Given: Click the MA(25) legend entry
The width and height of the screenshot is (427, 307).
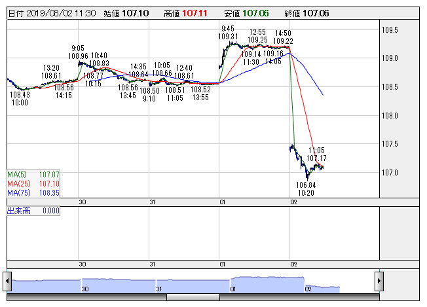Looking at the screenshot, I should point(33,184).
